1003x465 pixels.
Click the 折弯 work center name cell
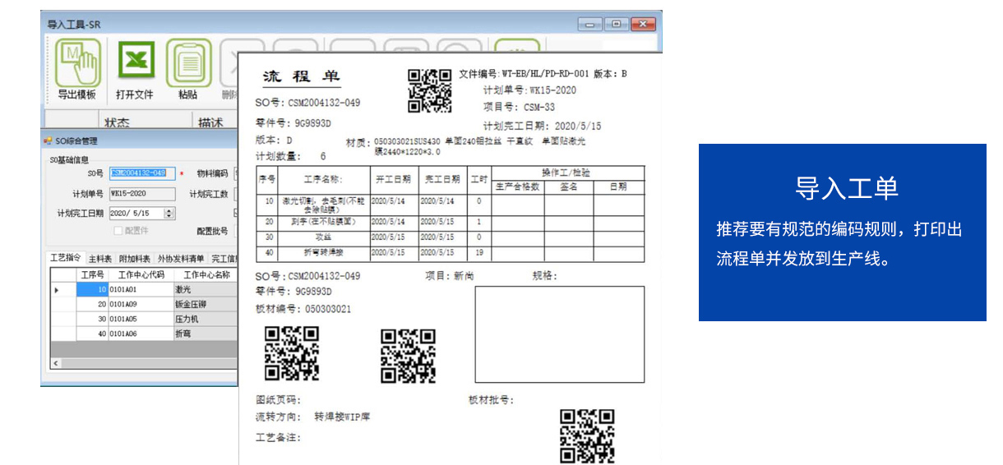pos(206,334)
